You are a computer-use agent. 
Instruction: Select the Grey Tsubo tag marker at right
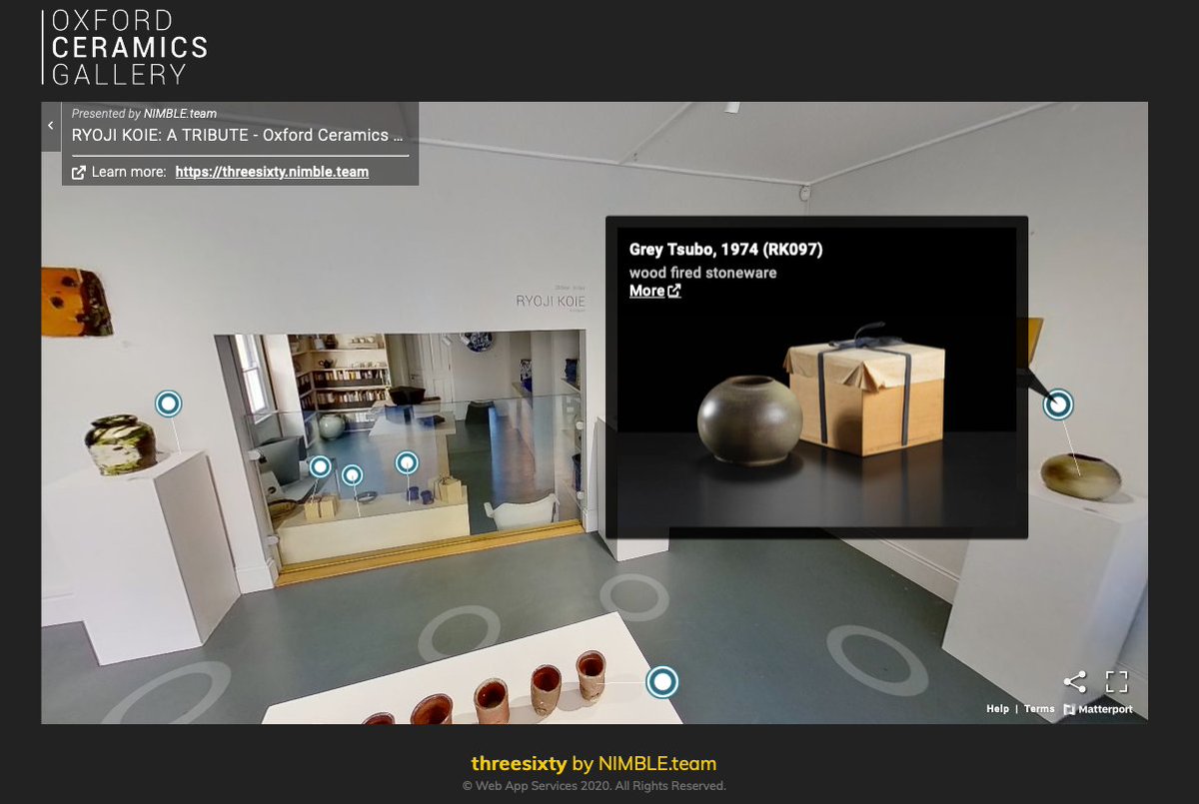pyautogui.click(x=1058, y=404)
